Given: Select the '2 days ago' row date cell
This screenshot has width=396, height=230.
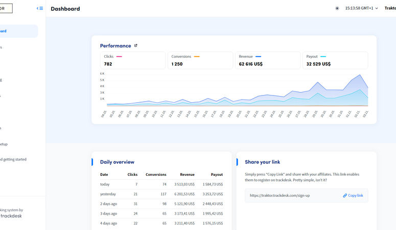Looking at the screenshot, I should [x=109, y=204].
